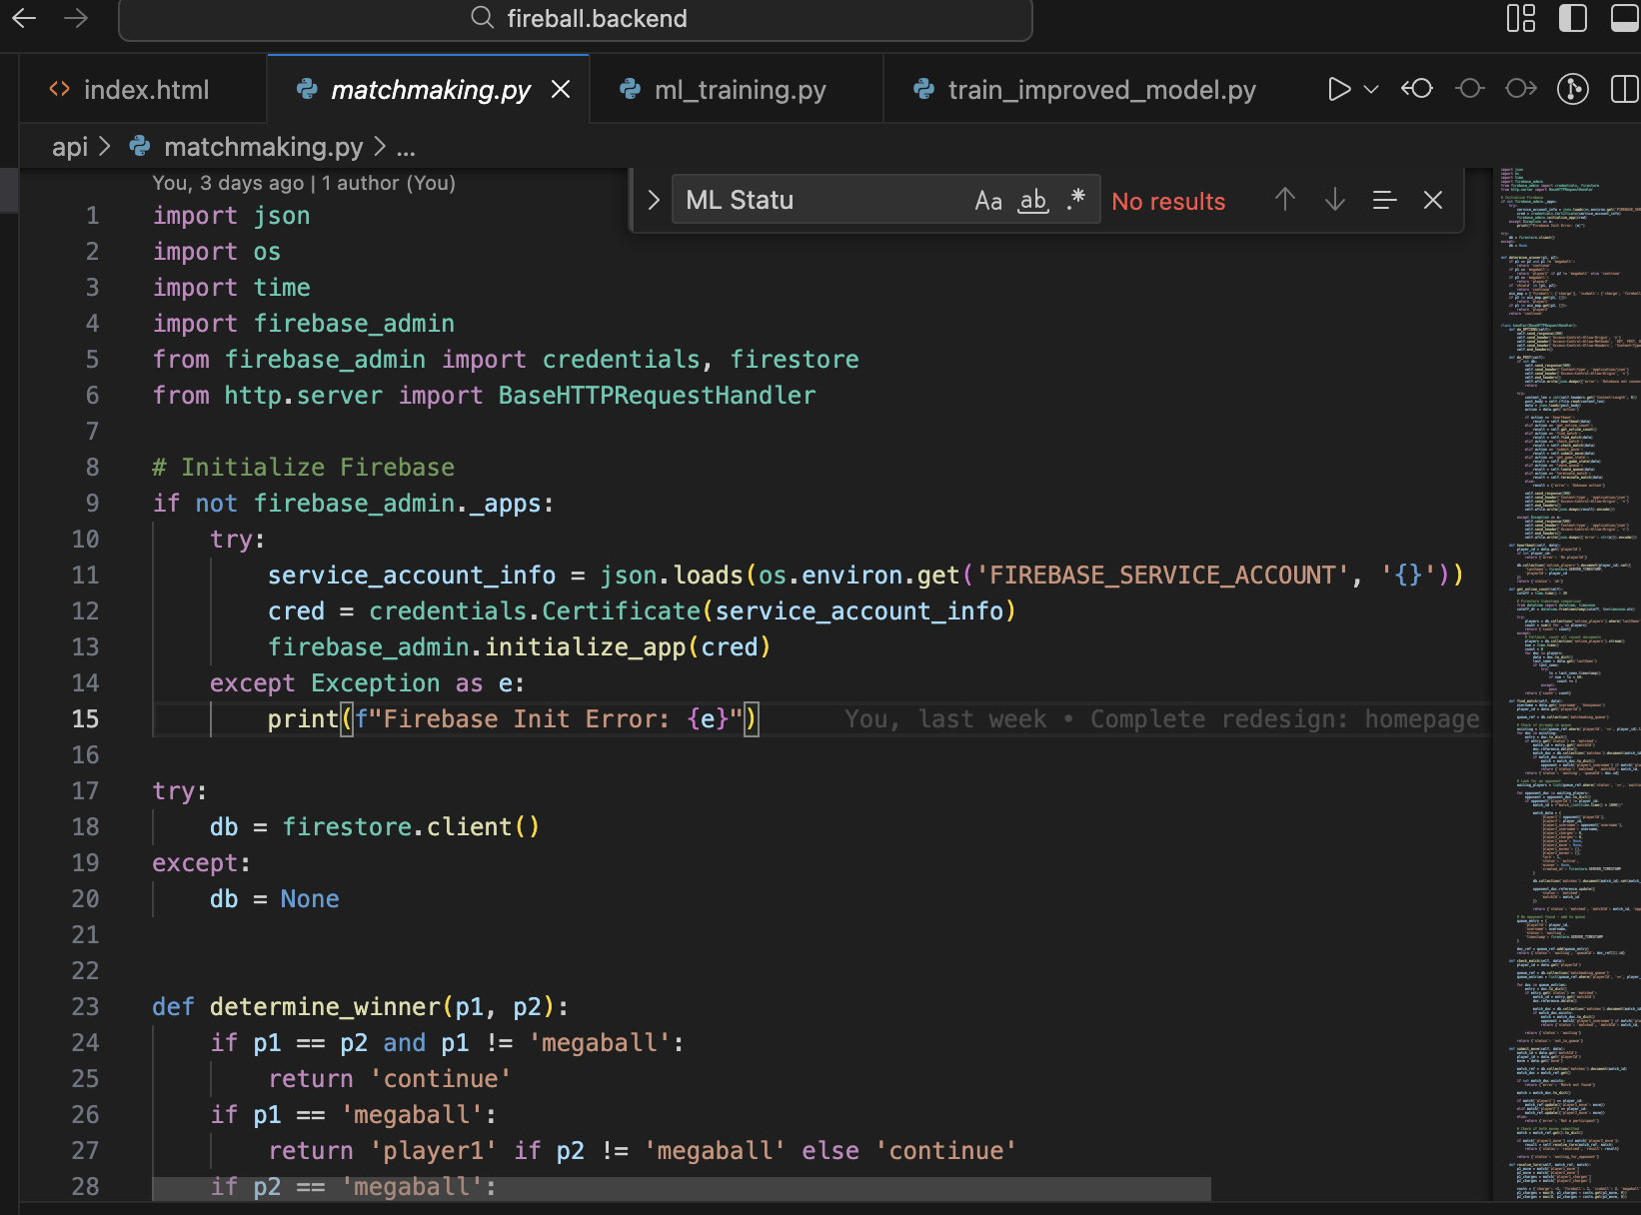Viewport: 1641px width, 1215px height.
Task: Click the Run Python File play icon
Action: 1338,89
